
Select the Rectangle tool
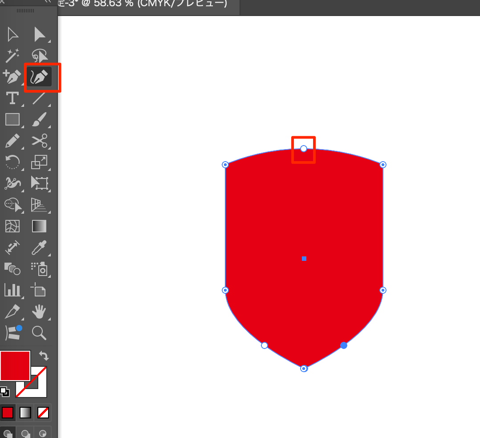[x=12, y=119]
